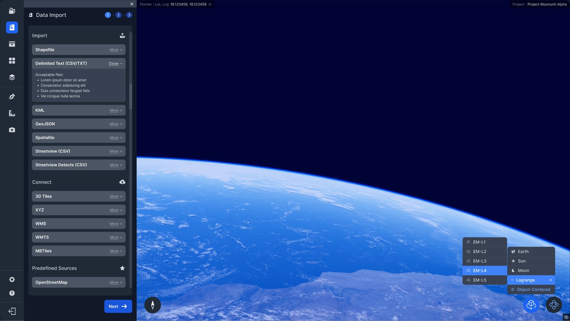Select the Data Import sidebar icon
Image resolution: width=570 pixels, height=321 pixels.
(x=12, y=27)
